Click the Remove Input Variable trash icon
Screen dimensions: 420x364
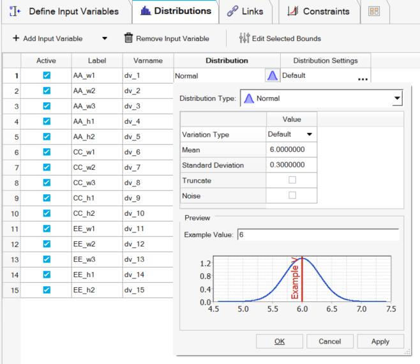click(128, 38)
